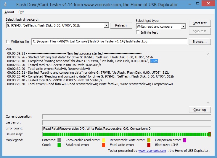Expand the flash drive/card selection dropdown
The height and width of the screenshot is (158, 217).
(x=106, y=26)
